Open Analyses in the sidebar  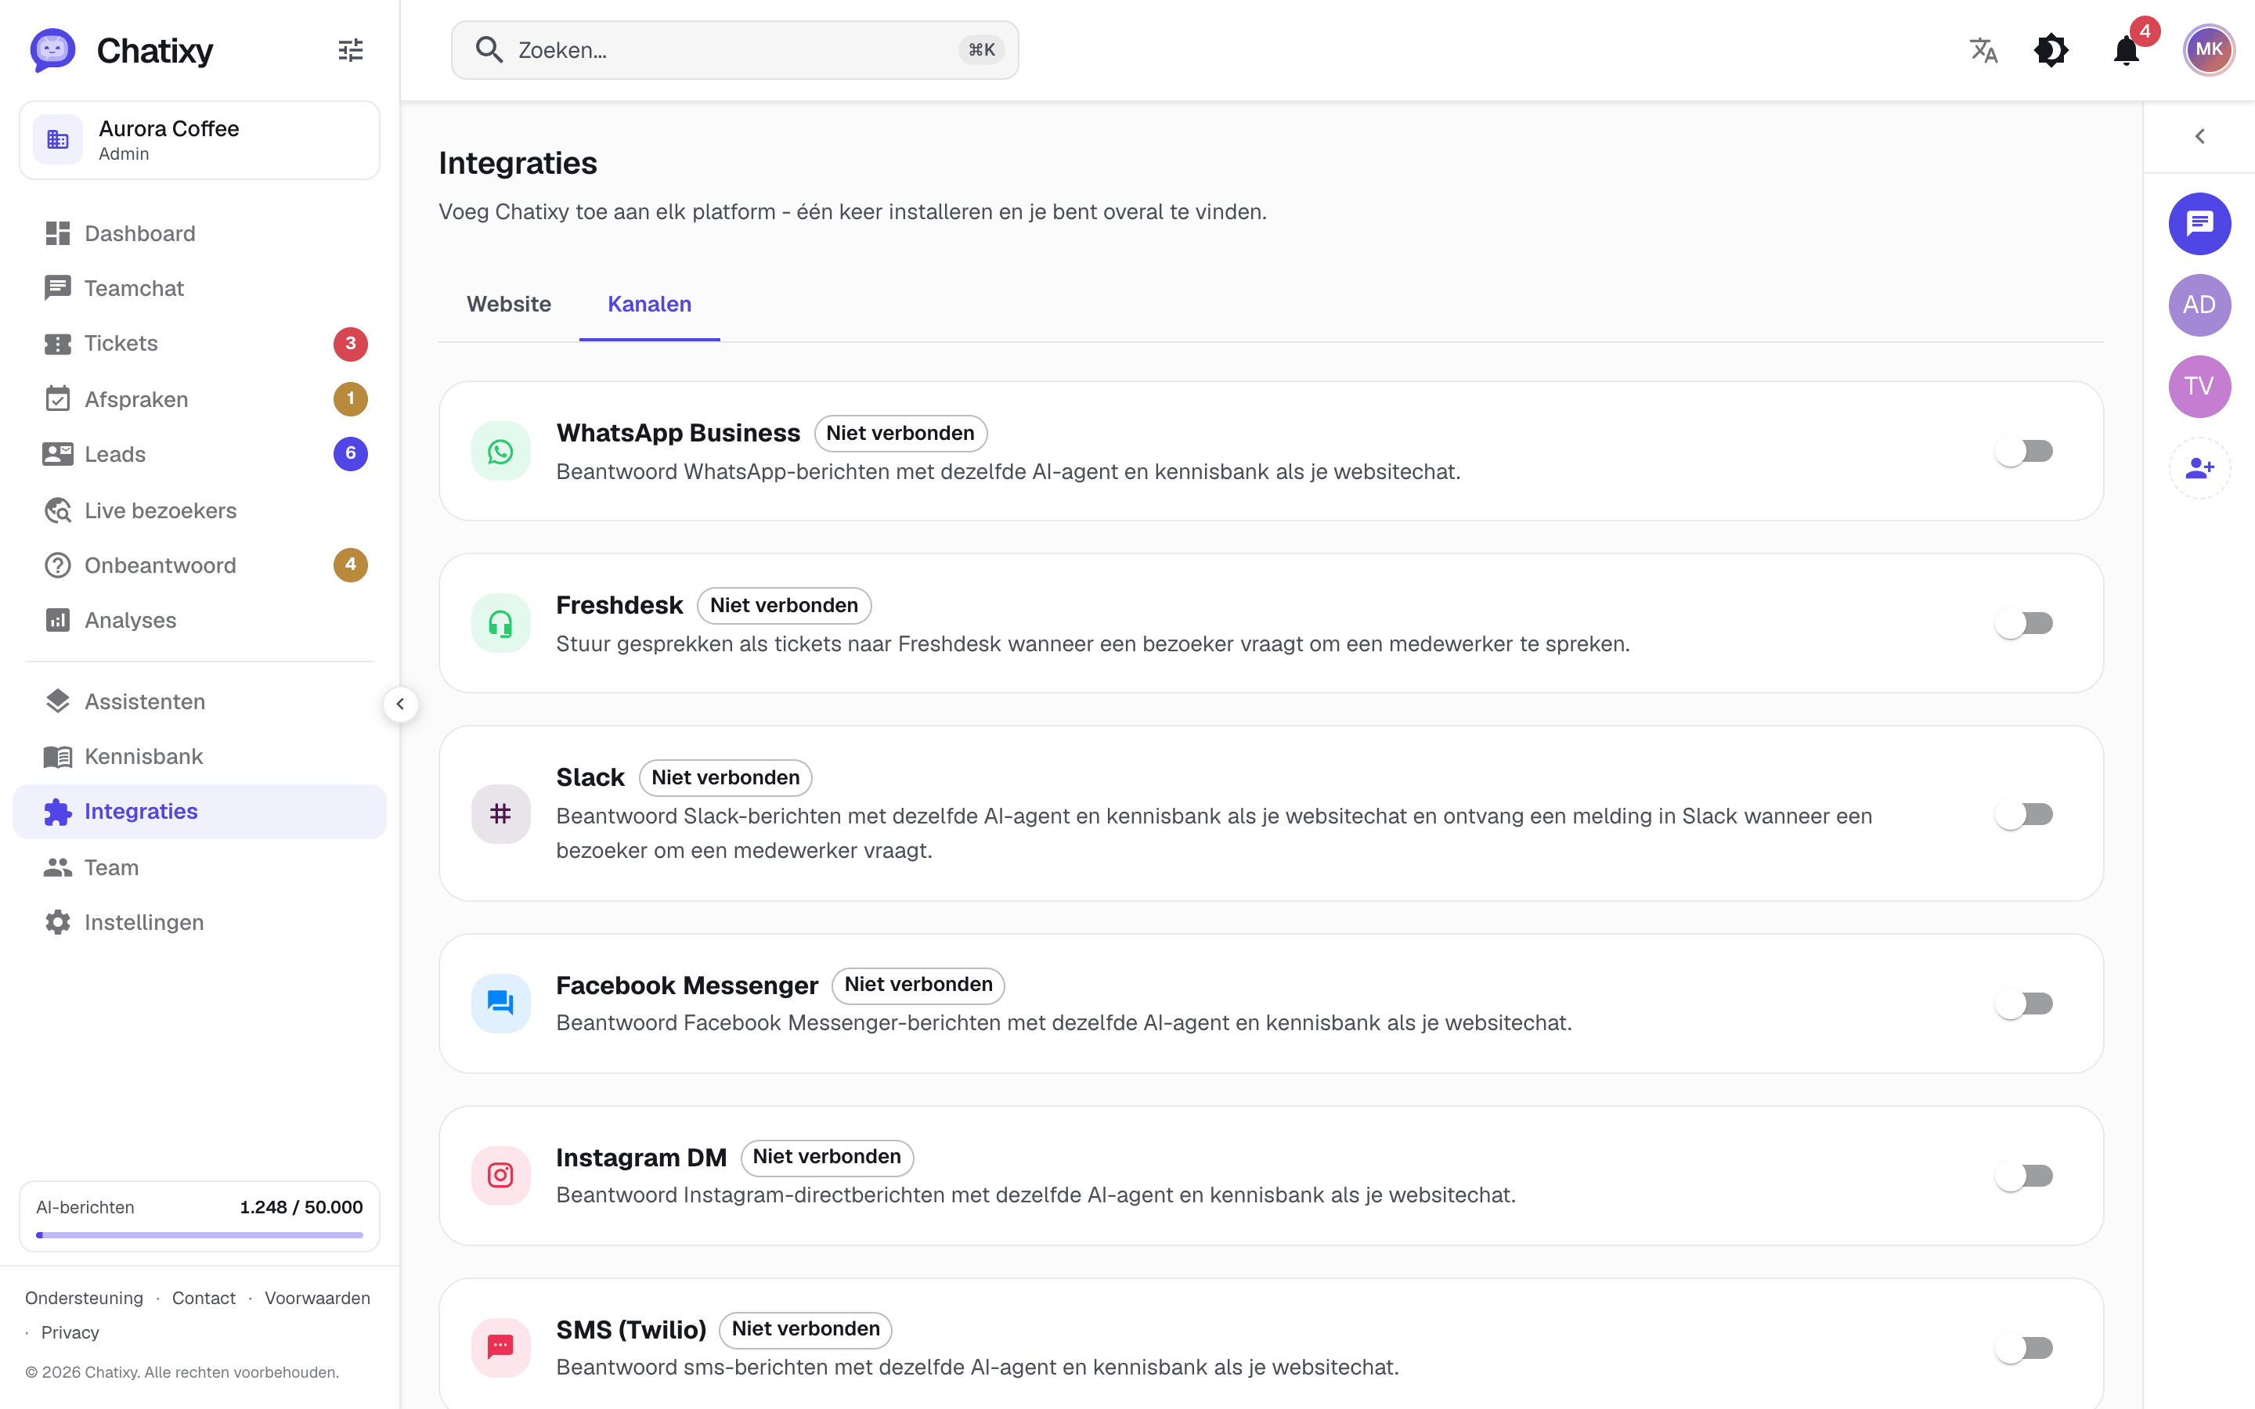tap(200, 621)
